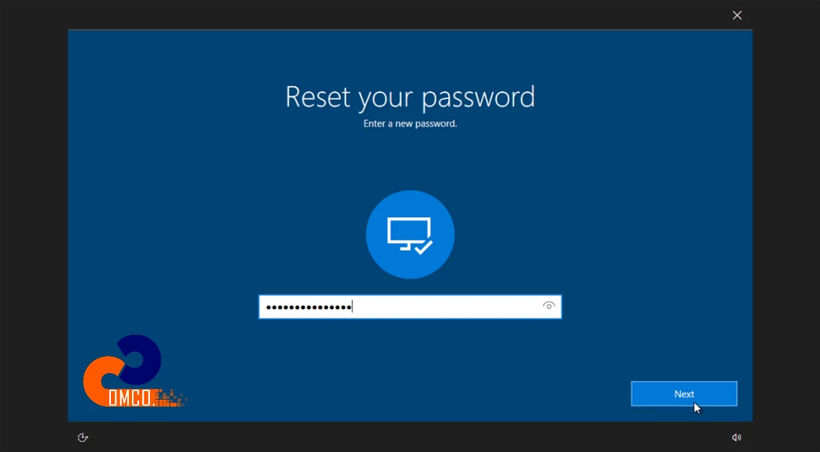The image size is (820, 452).
Task: Click the "Reset your password" heading
Action: [x=410, y=98]
